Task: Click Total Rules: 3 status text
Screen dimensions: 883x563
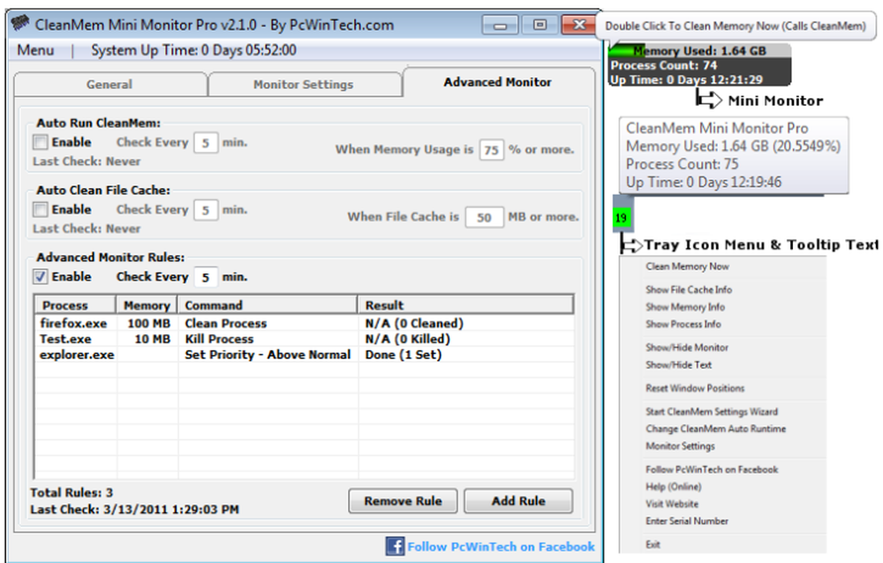Action: [72, 492]
